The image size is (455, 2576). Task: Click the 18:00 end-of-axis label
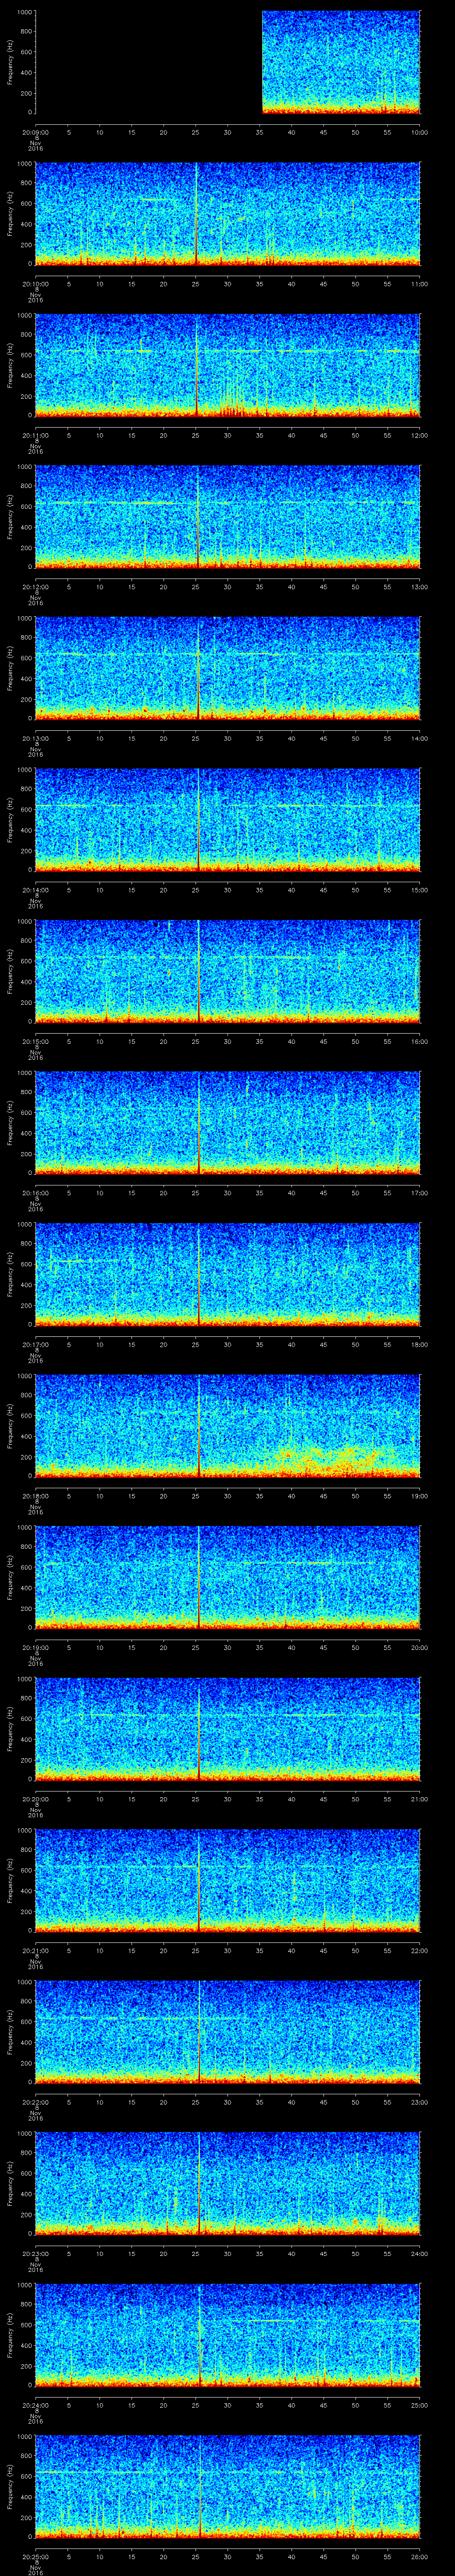(419, 1345)
